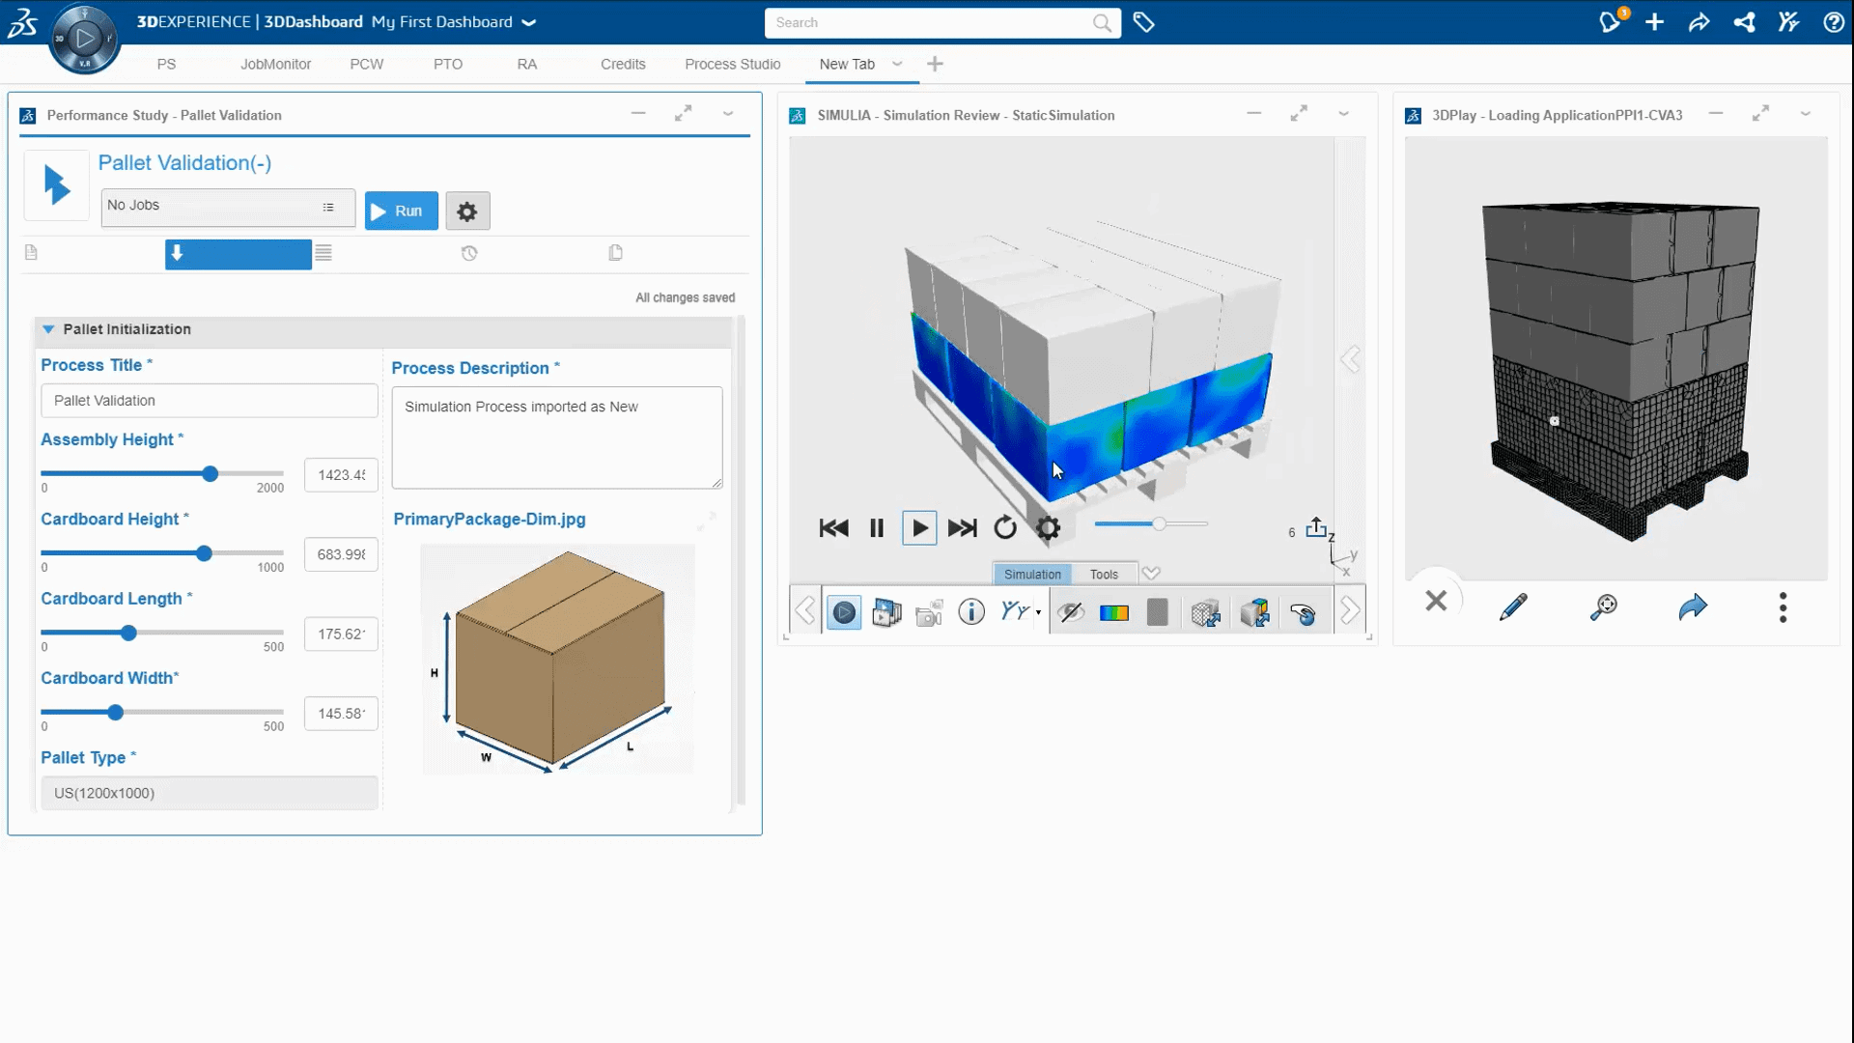
Task: Toggle the hide/show eye icon
Action: (x=1071, y=612)
